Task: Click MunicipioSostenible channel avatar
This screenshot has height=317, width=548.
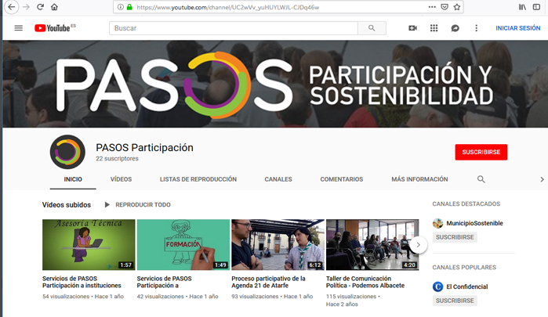Action: [437, 223]
